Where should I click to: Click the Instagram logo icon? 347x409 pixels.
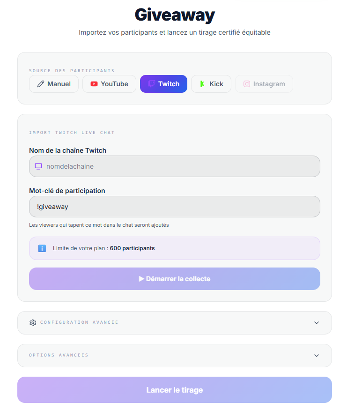[x=247, y=84]
